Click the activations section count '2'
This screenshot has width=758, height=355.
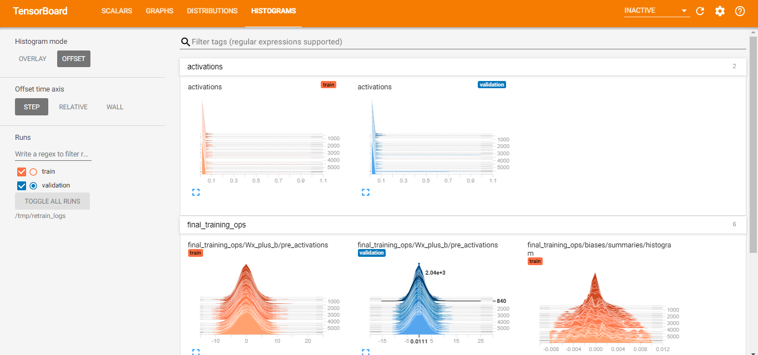click(734, 67)
